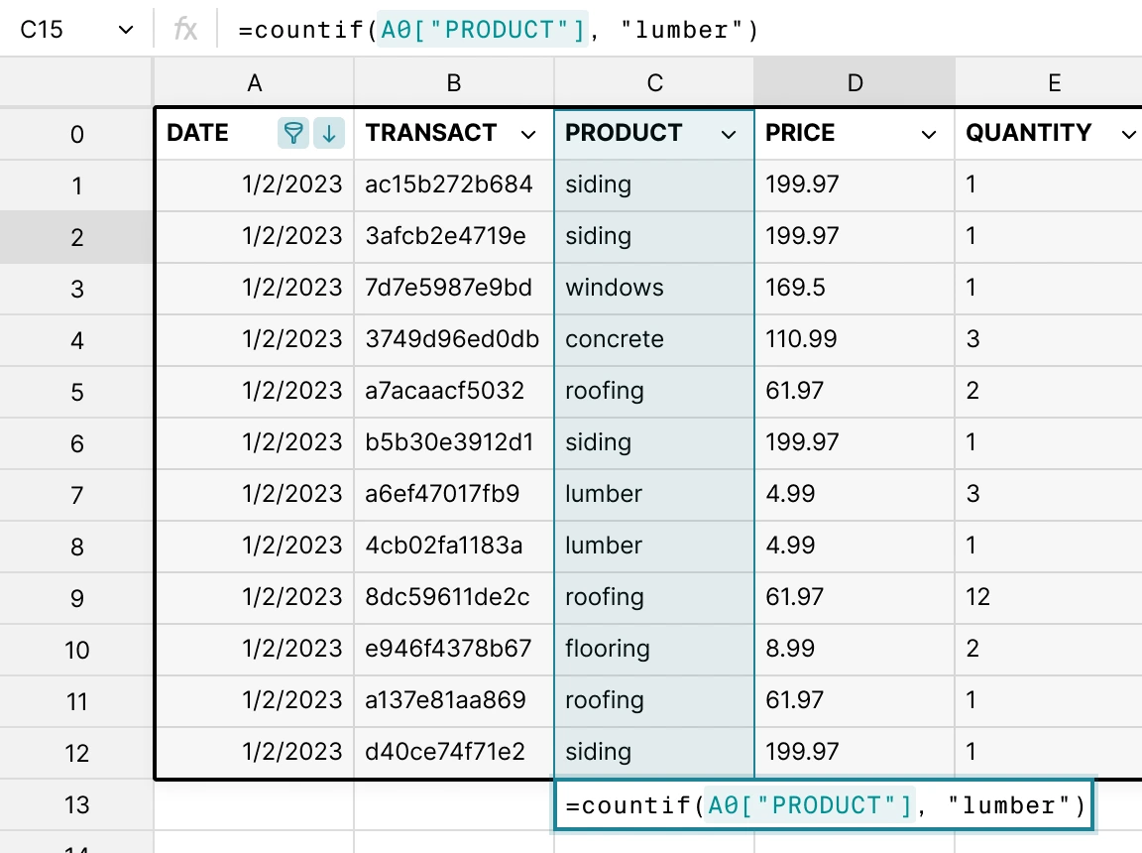Expand the TRANSACT column dropdown
1142x853 pixels.
[x=528, y=135]
